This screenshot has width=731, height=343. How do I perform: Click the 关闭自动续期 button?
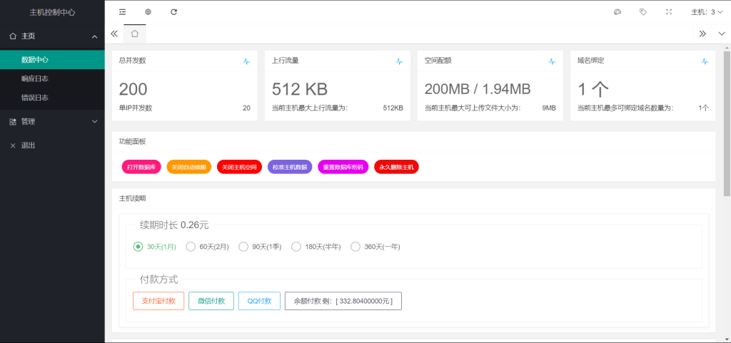click(x=188, y=167)
